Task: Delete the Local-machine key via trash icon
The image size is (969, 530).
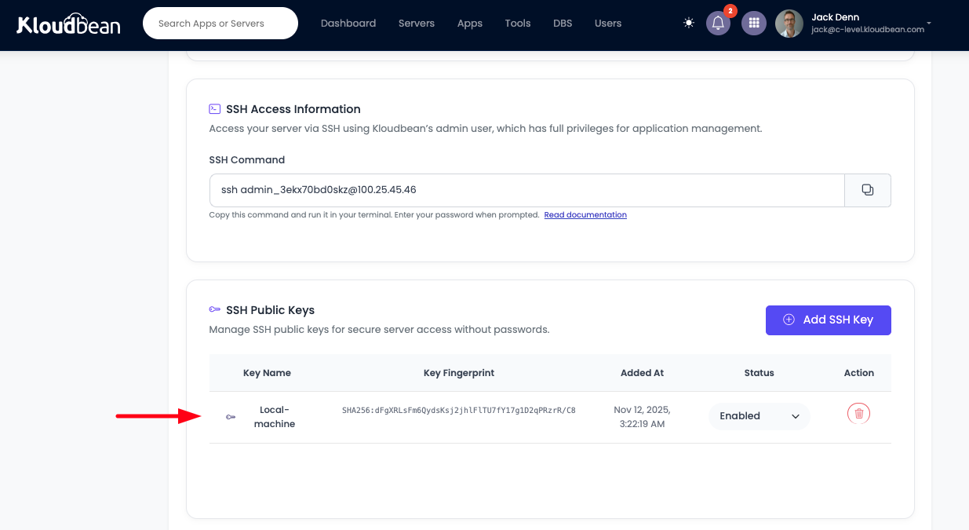Action: [858, 413]
